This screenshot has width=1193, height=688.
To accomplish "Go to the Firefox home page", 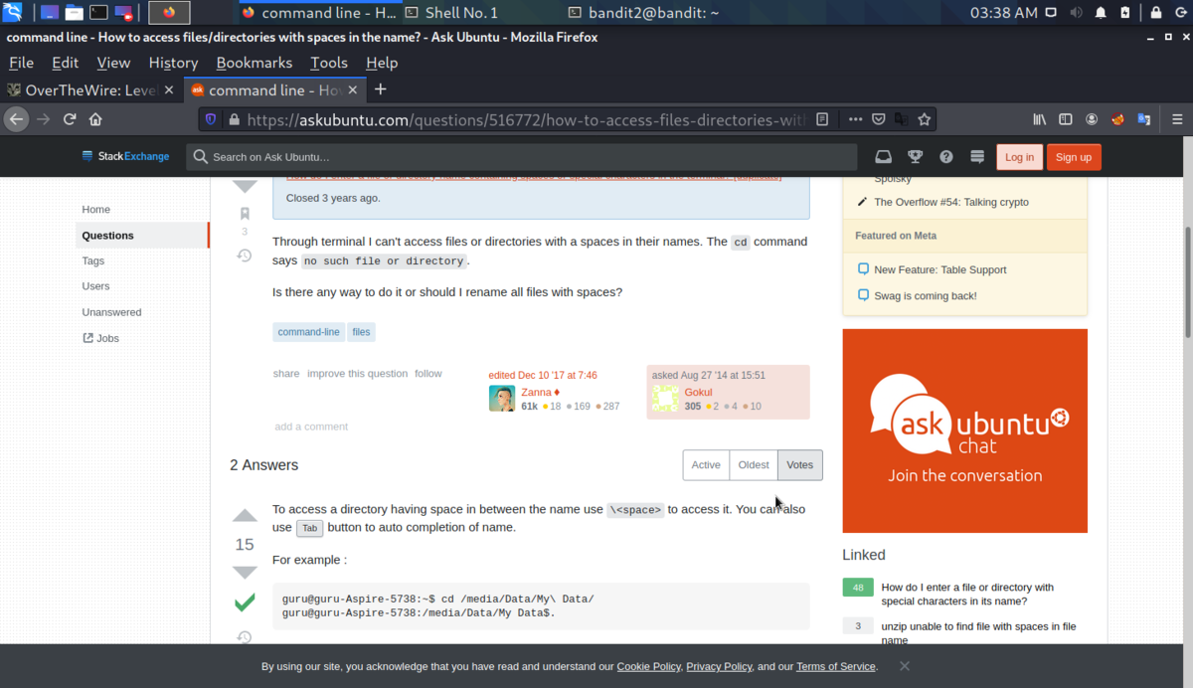I will point(95,119).
